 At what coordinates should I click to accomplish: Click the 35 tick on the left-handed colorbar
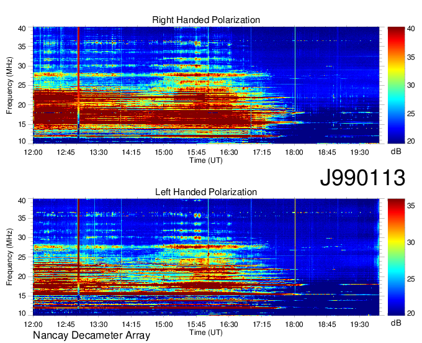[411, 206]
